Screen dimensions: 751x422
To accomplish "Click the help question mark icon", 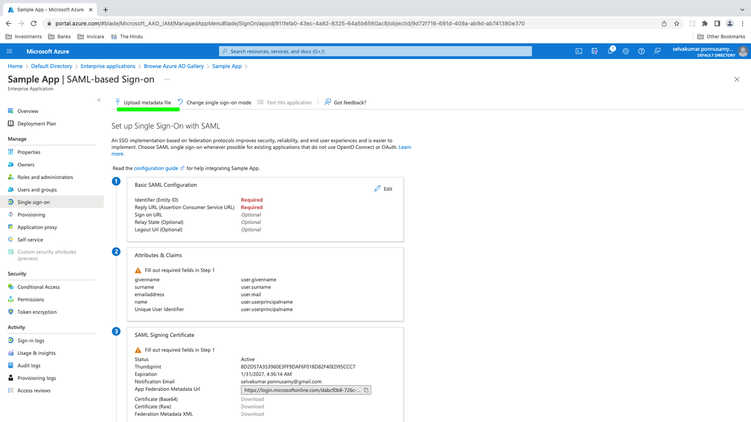I will [x=641, y=51].
